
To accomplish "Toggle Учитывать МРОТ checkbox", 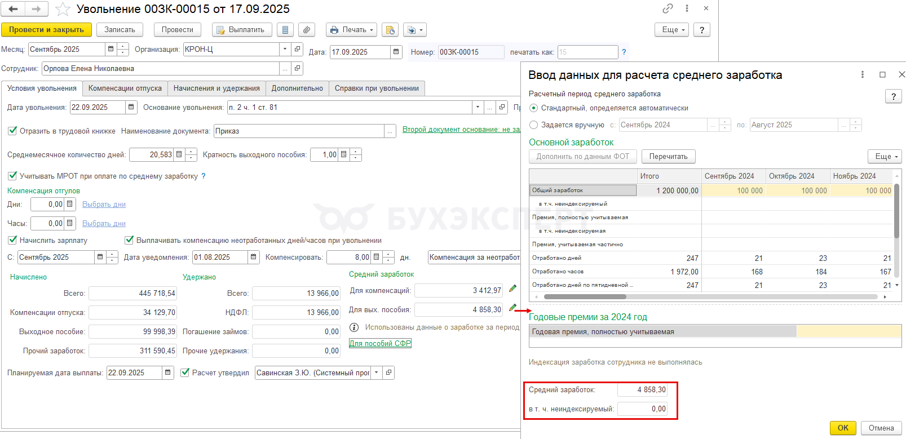I will (x=12, y=176).
